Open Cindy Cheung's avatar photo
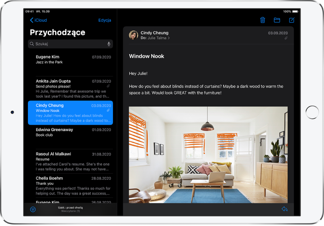This screenshot has width=324, height=226. click(x=133, y=35)
